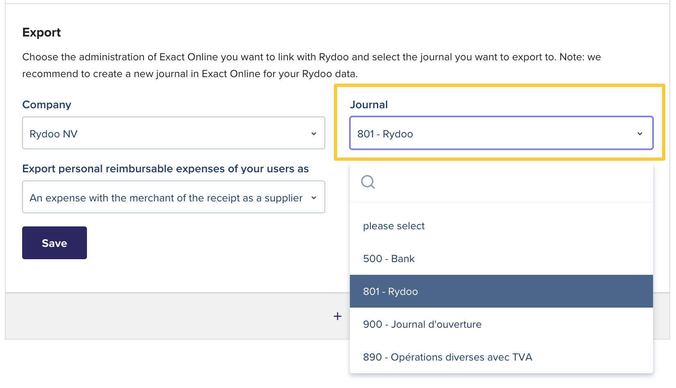
Task: Click the chevron in expense export type dropdown
Action: coord(314,198)
